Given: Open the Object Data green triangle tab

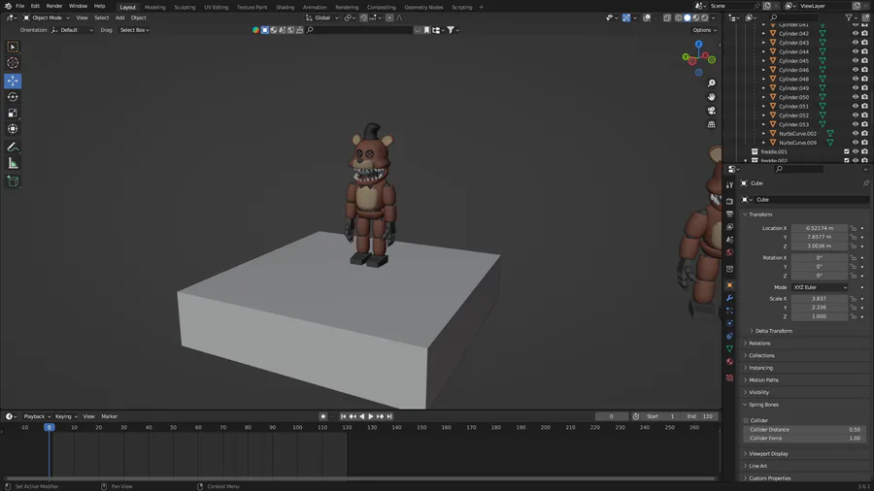Looking at the screenshot, I should [729, 348].
